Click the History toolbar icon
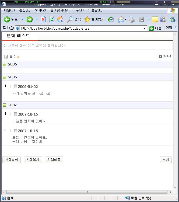This screenshot has height=202, width=179. 111,19
